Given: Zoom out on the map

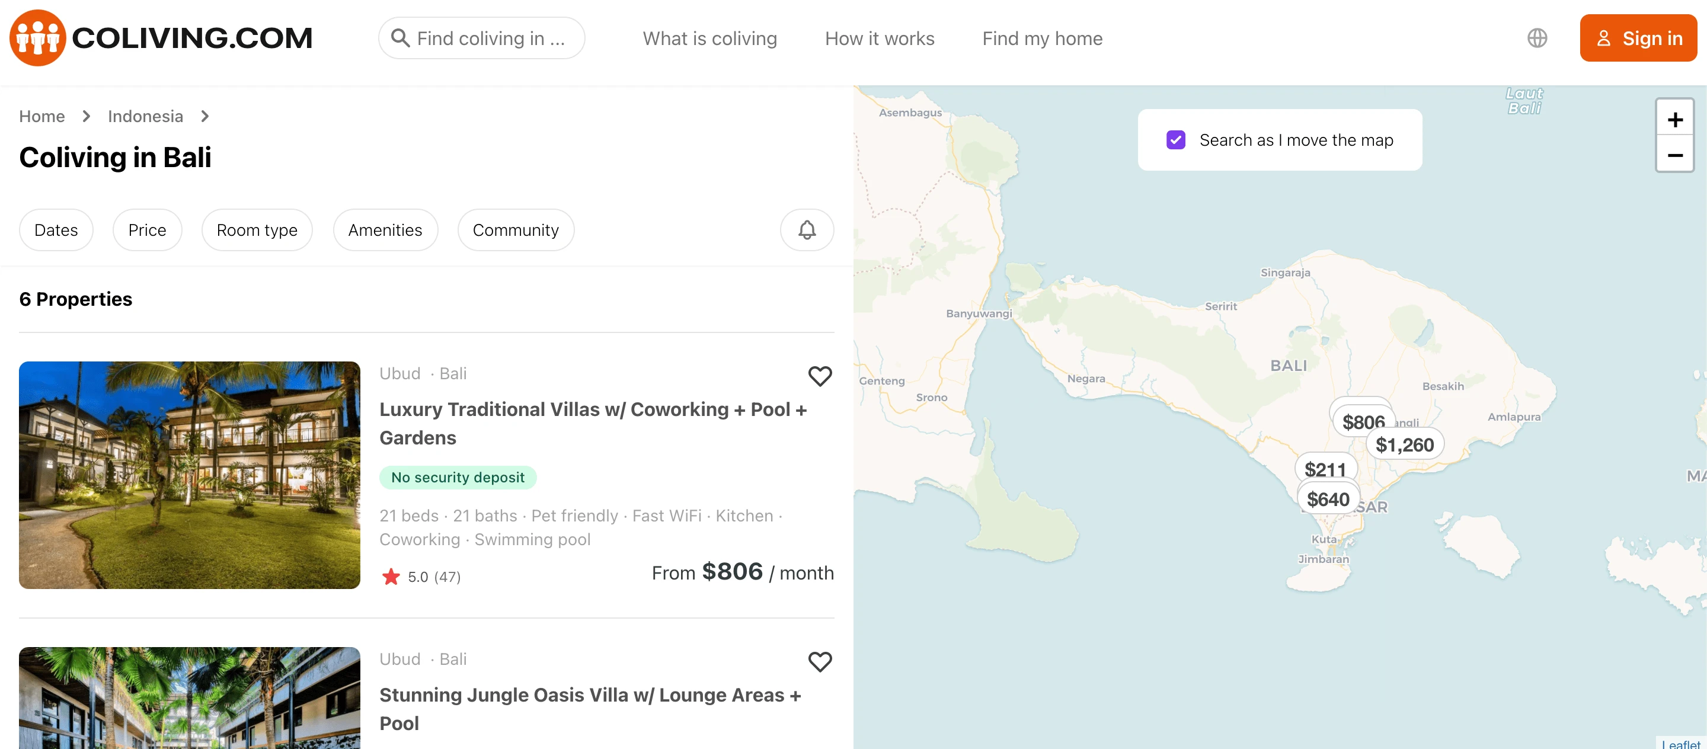Looking at the screenshot, I should click(x=1674, y=155).
